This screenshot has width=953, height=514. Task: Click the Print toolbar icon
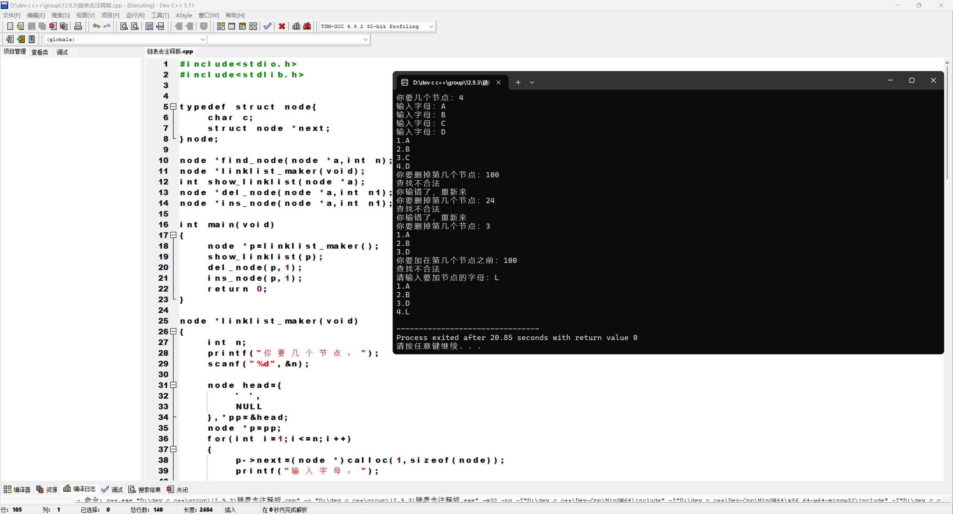(x=78, y=26)
